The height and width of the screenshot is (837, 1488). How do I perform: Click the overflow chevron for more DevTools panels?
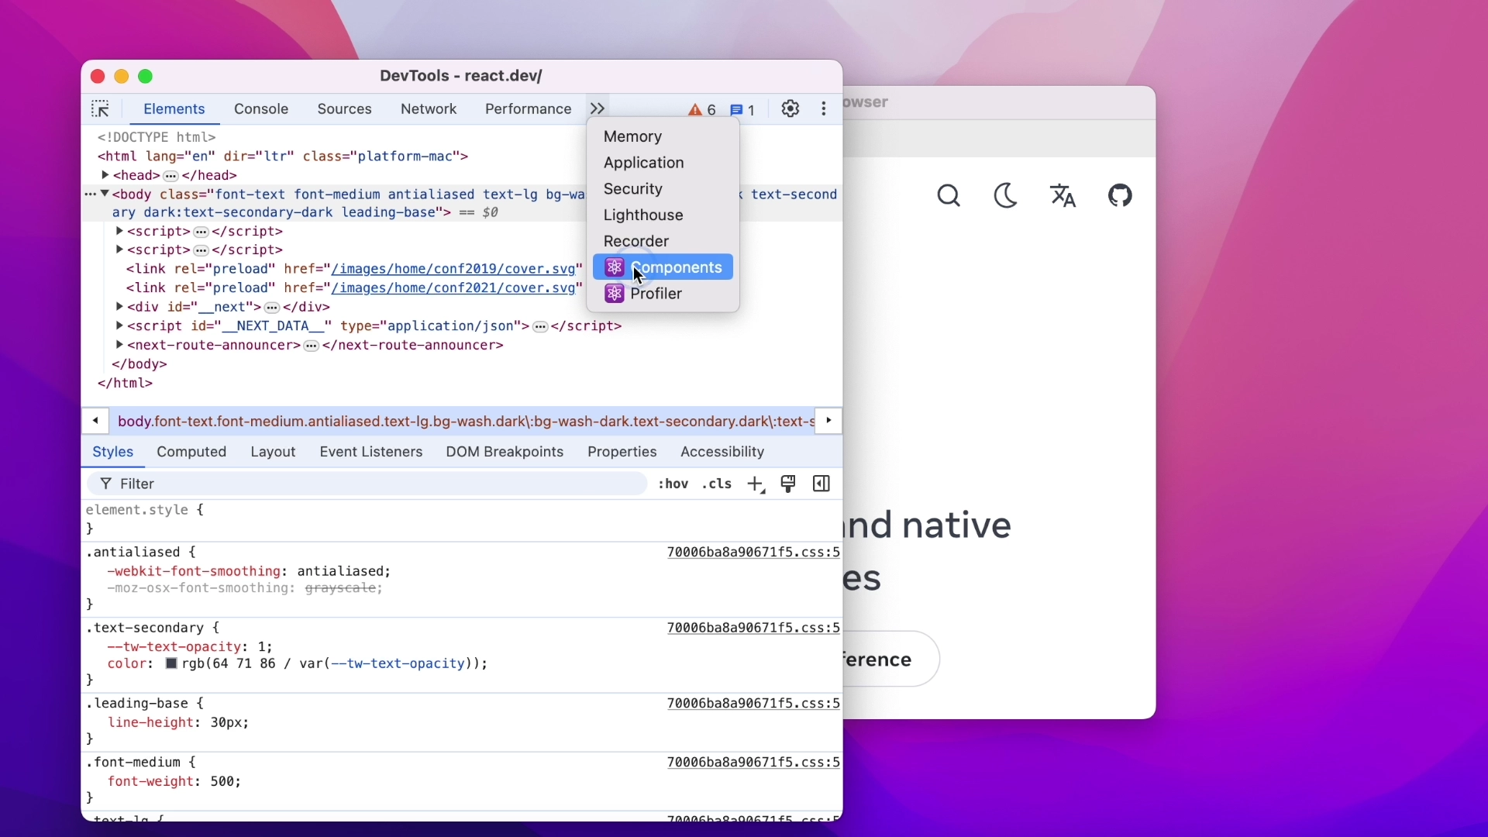(597, 108)
